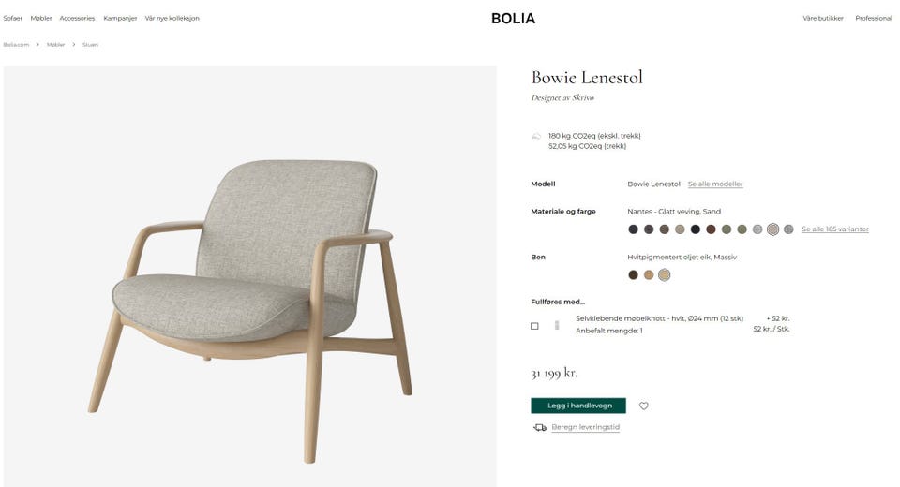The height and width of the screenshot is (487, 900).
Task: Go to Møbler in breadcrumb
Action: point(55,45)
